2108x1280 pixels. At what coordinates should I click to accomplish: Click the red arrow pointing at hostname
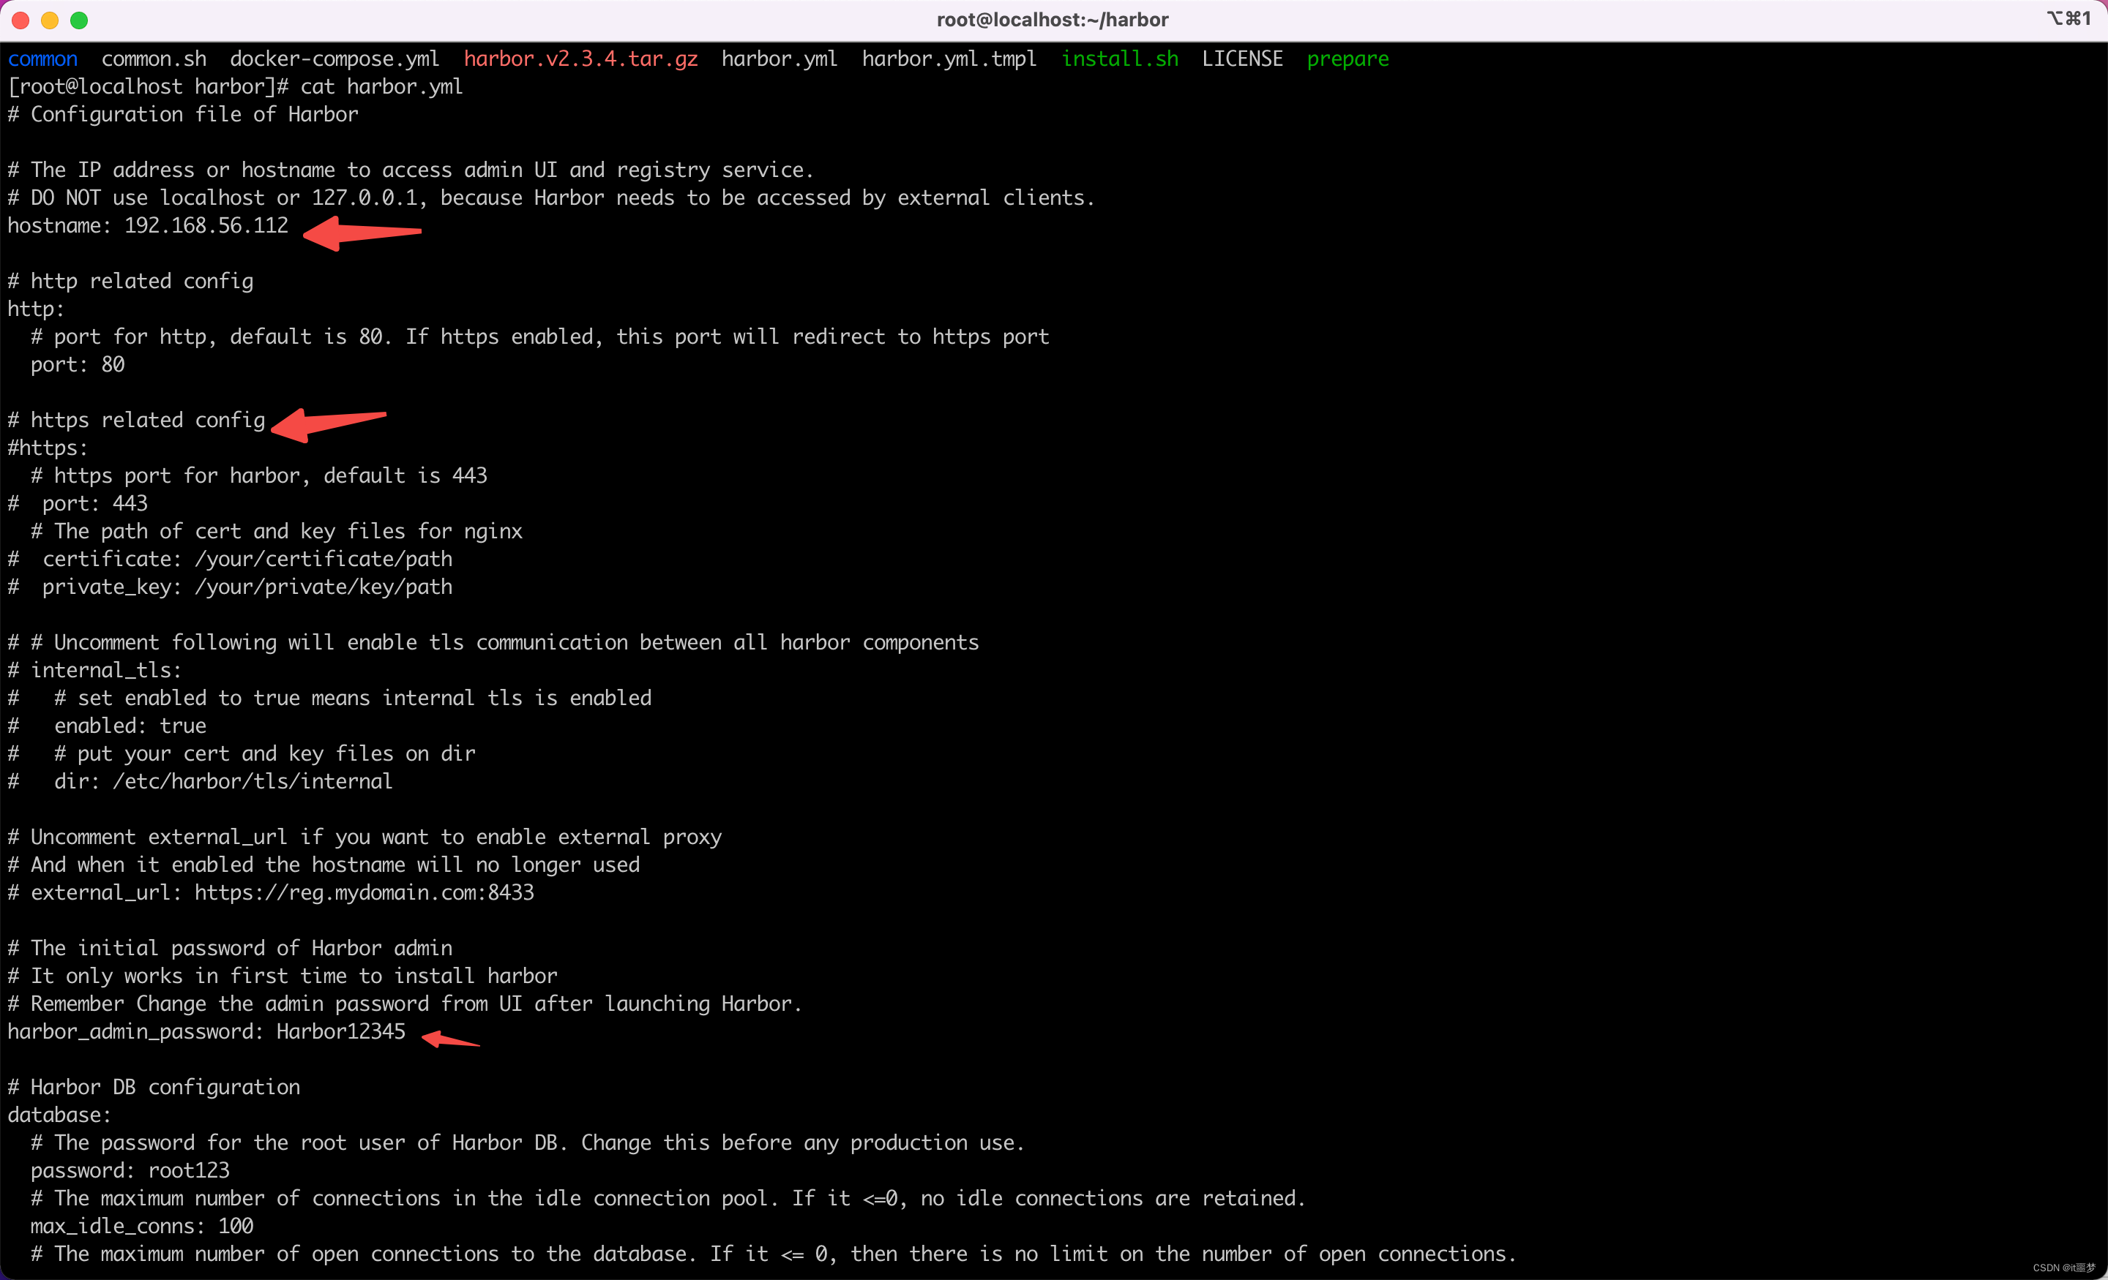pyautogui.click(x=362, y=233)
